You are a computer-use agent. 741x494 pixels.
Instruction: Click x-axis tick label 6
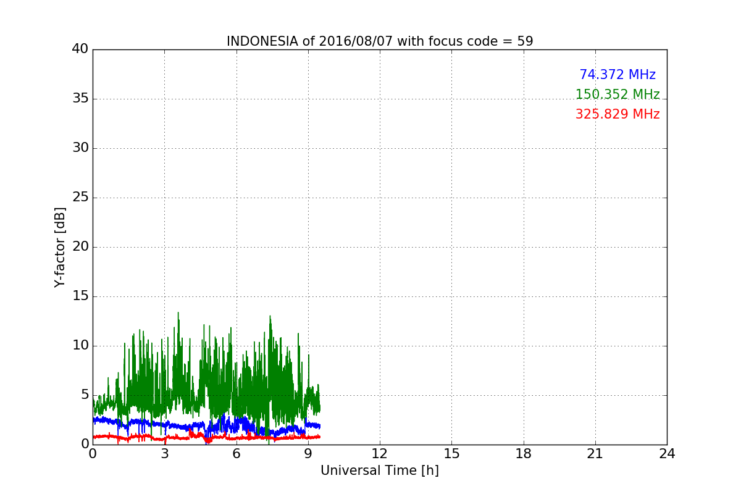point(236,454)
